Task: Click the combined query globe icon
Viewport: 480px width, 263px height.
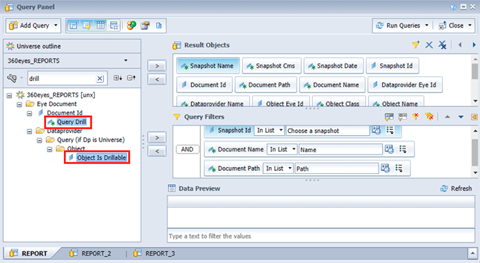Action: [132, 26]
